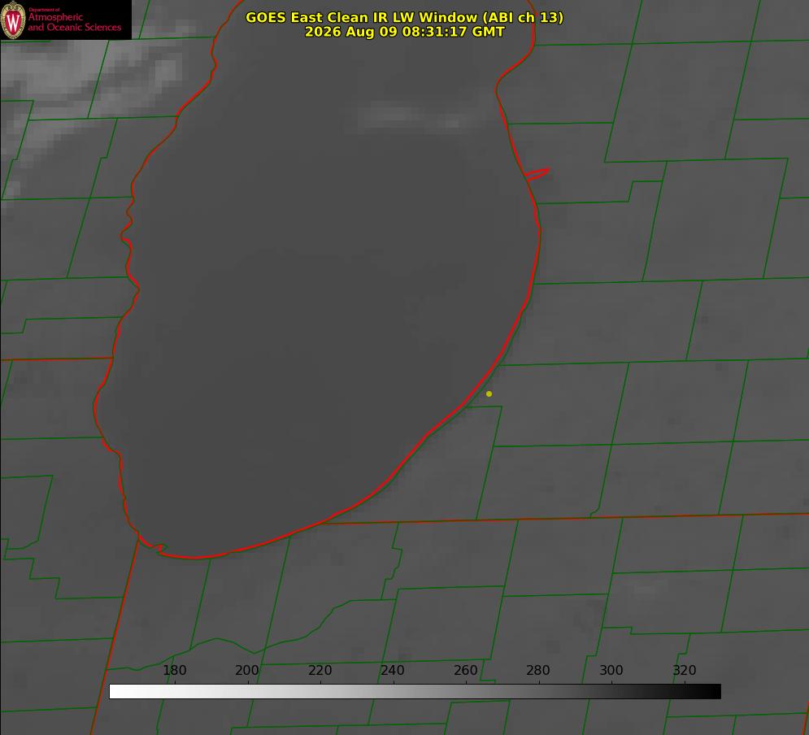
Task: Click the 280 label on the colorbar
Action: [538, 670]
